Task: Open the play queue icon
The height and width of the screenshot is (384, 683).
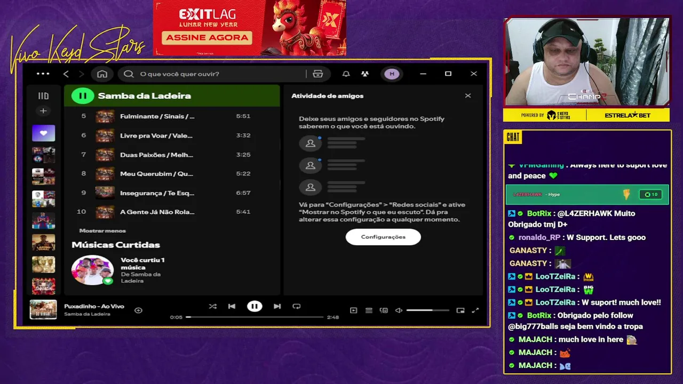Action: [x=369, y=310]
